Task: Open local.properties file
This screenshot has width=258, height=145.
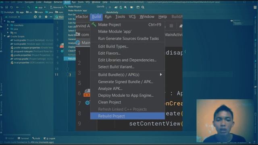Action: (31, 63)
